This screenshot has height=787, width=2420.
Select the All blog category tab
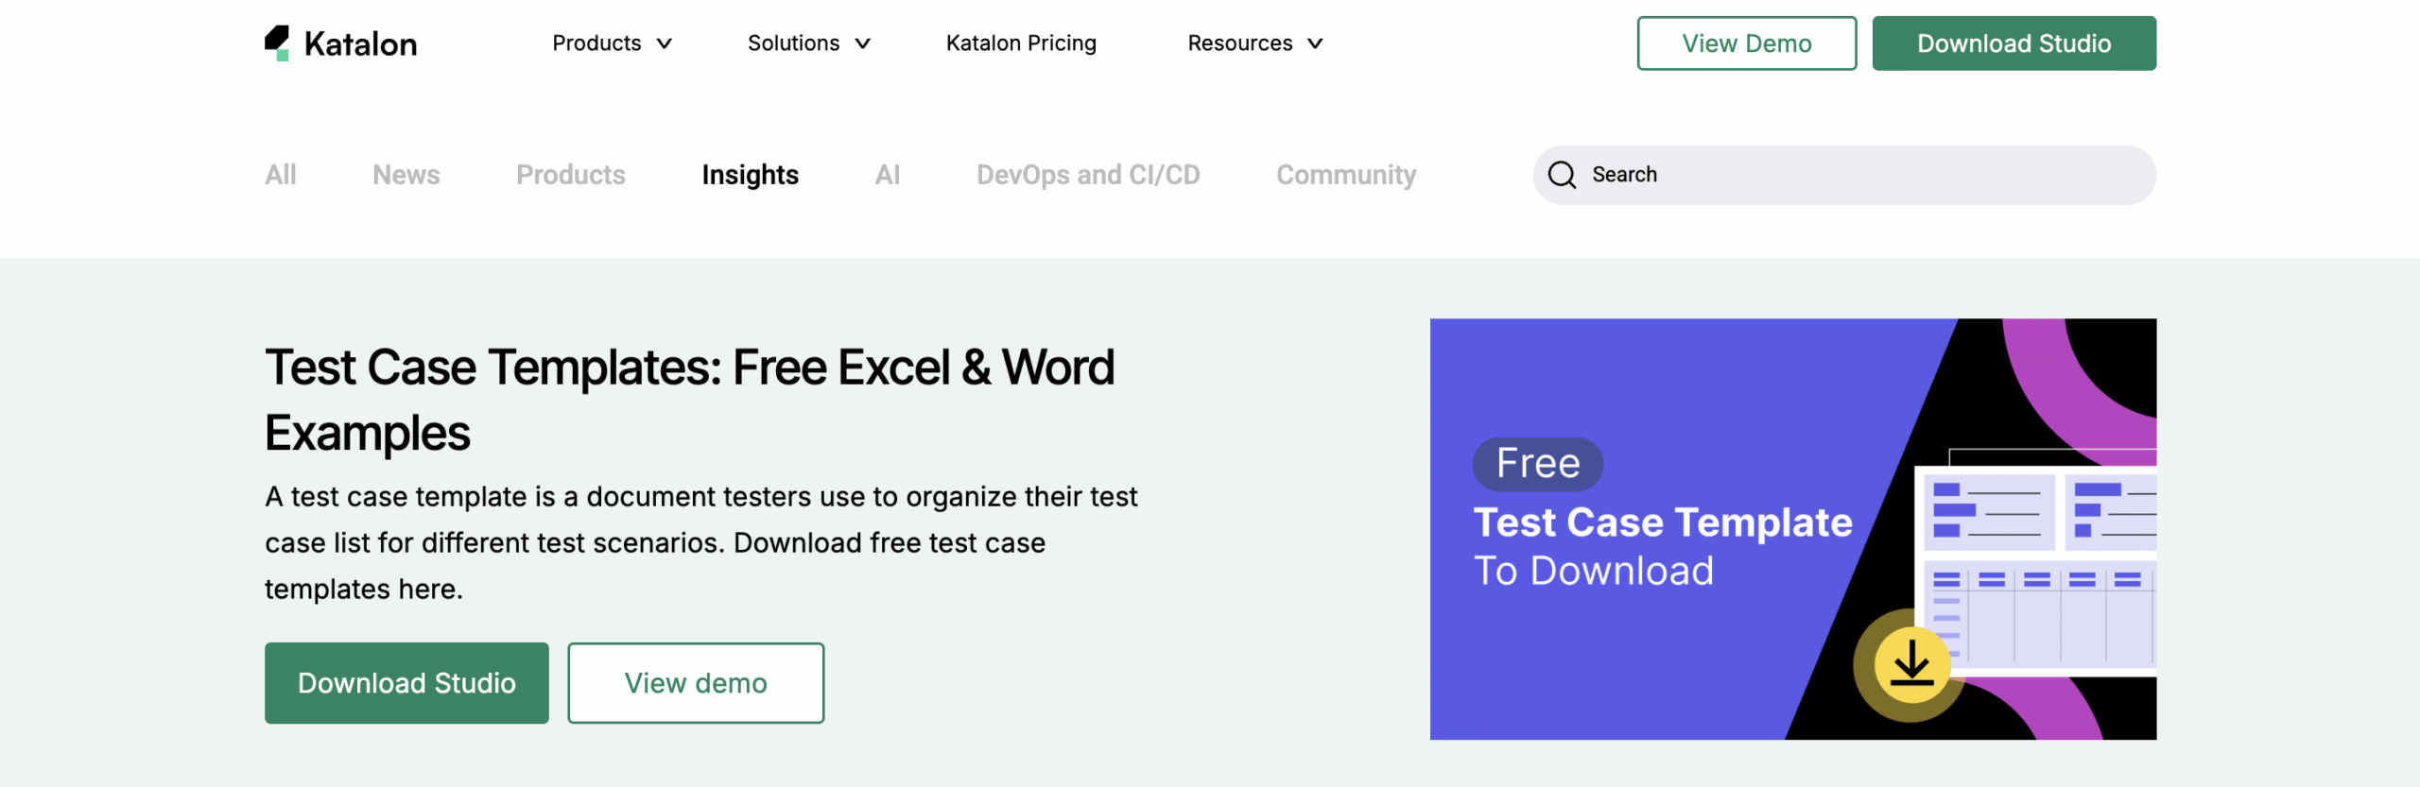point(281,175)
